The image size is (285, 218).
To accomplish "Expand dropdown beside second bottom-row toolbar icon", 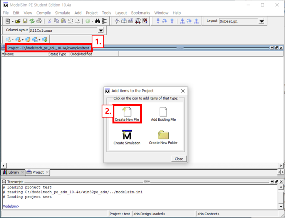I will click(x=23, y=39).
